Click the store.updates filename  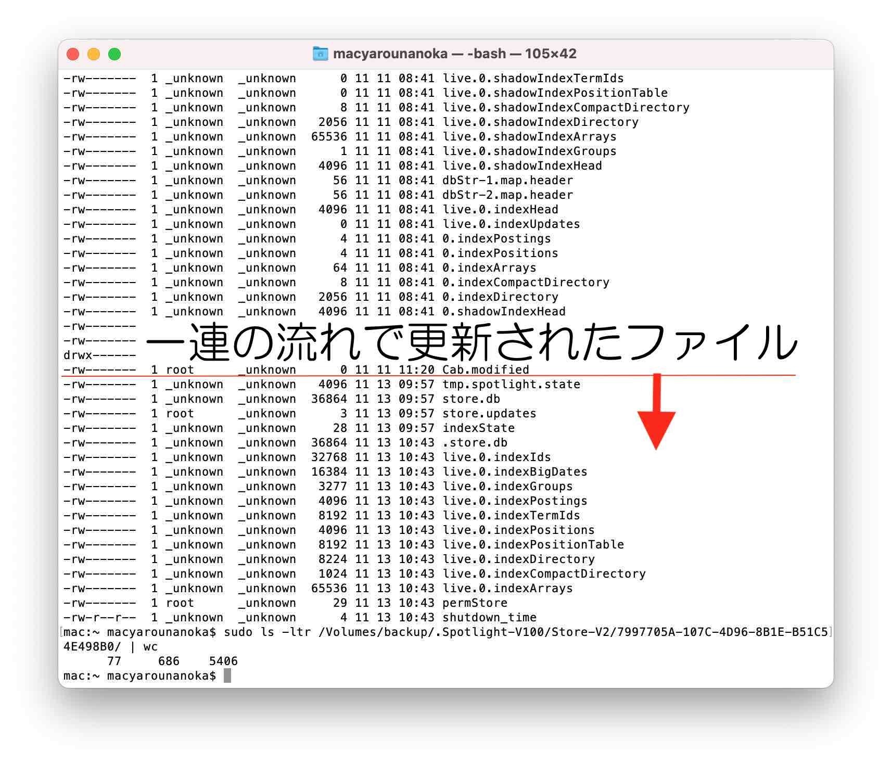click(x=489, y=413)
